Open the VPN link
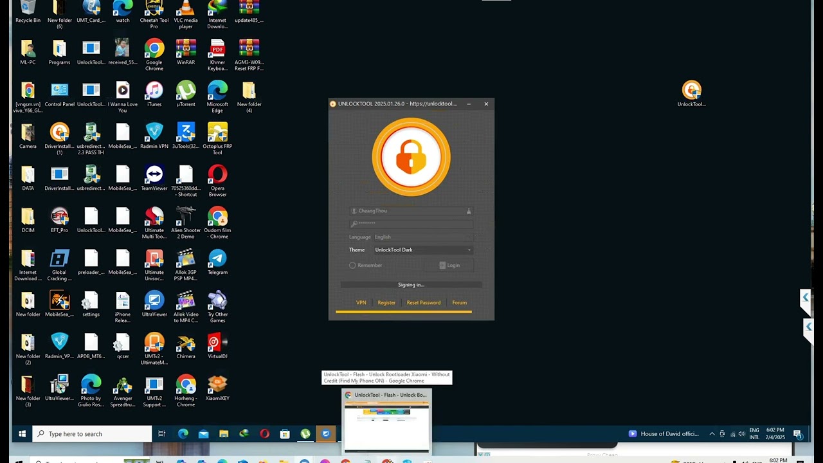This screenshot has height=463, width=823. 361,302
